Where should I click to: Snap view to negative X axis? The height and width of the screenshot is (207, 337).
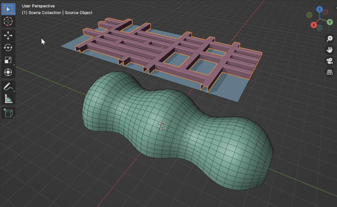tap(326, 12)
